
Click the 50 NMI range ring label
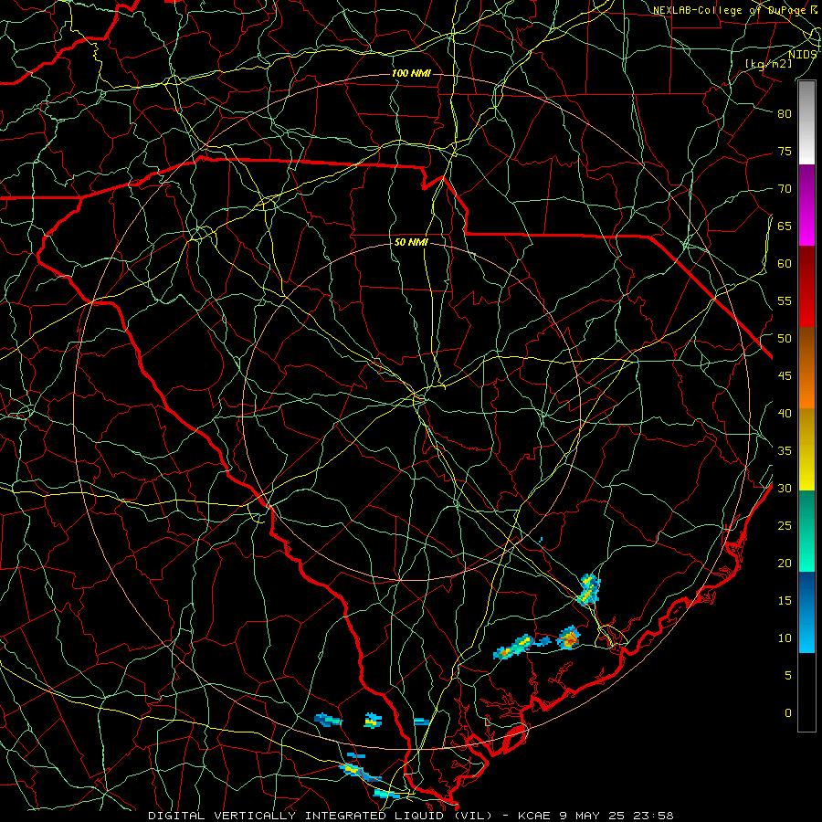coord(411,242)
